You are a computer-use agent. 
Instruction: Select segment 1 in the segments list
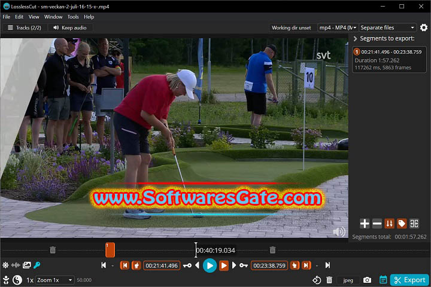click(x=389, y=60)
